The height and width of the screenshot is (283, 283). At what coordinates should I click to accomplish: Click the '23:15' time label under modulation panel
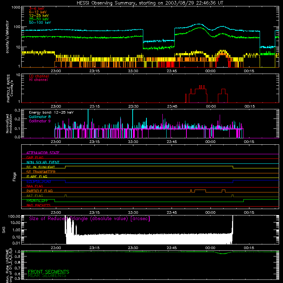(x=94, y=142)
